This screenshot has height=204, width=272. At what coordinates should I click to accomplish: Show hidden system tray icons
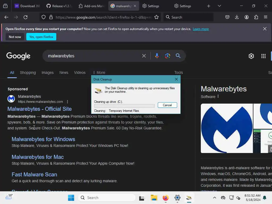coord(215,198)
